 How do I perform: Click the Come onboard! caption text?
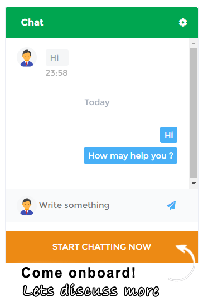79,273
